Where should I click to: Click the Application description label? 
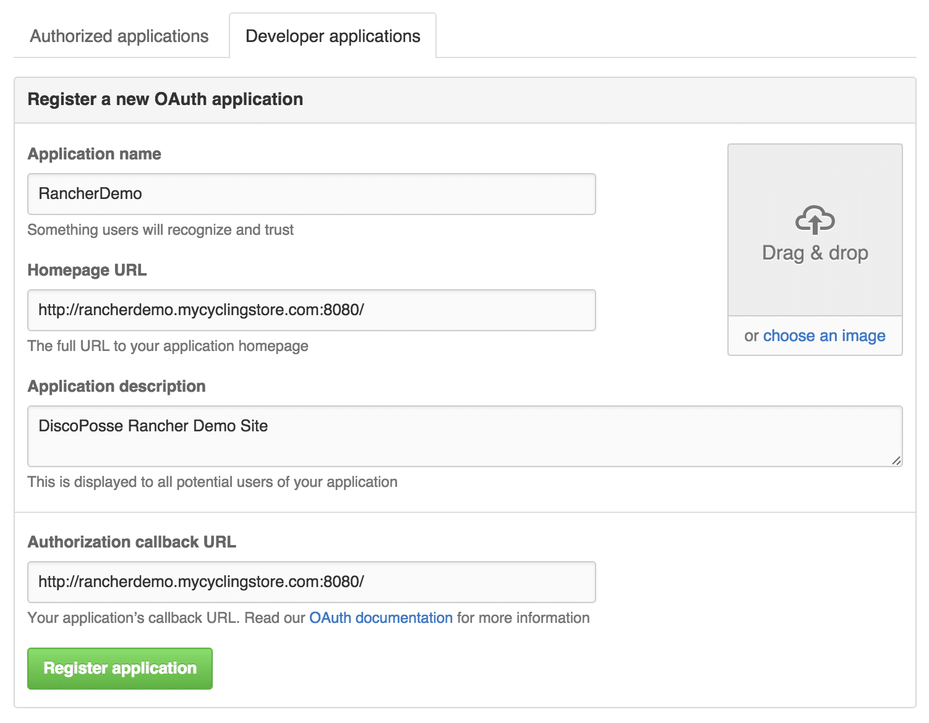point(116,386)
